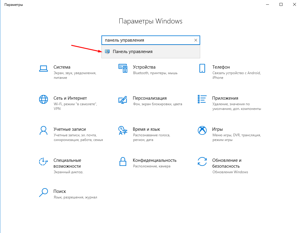Open the Конфиденциальность padlock icon

123,161
